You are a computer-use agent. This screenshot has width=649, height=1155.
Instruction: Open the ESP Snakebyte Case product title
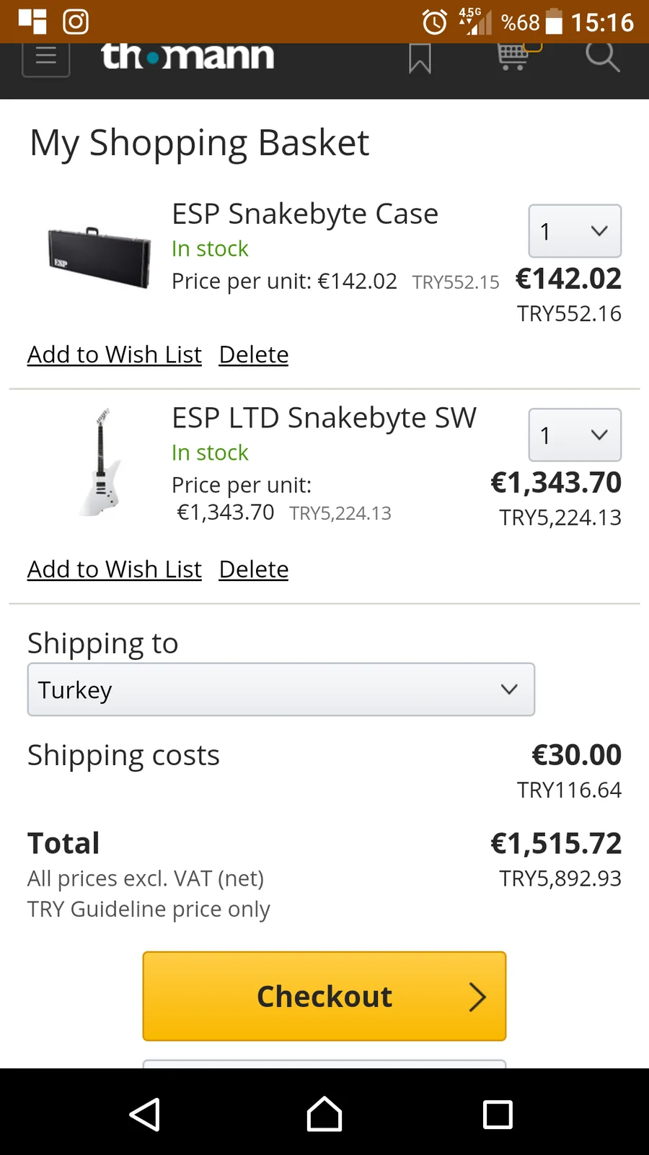click(x=305, y=214)
